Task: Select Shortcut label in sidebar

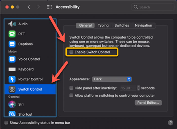Action: pos(25,114)
